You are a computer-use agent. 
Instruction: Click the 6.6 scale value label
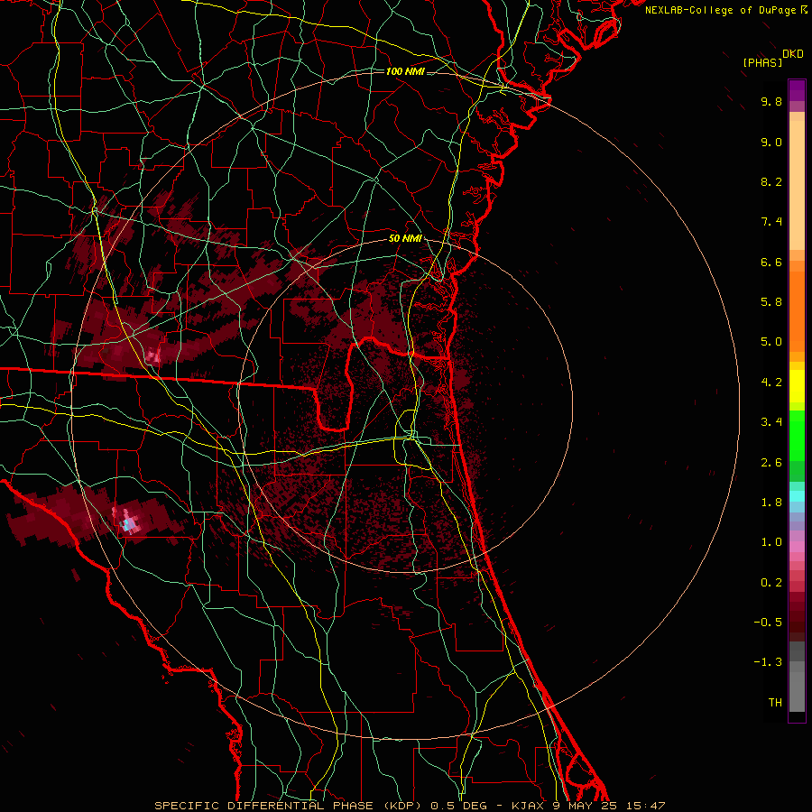pyautogui.click(x=771, y=262)
